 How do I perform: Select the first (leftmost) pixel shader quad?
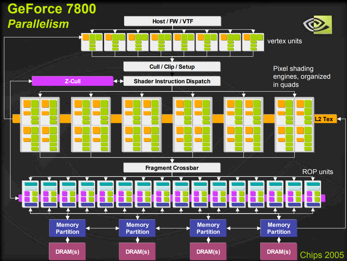(40, 125)
